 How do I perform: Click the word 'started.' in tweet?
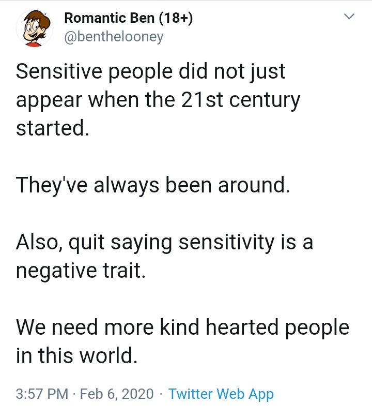53,128
